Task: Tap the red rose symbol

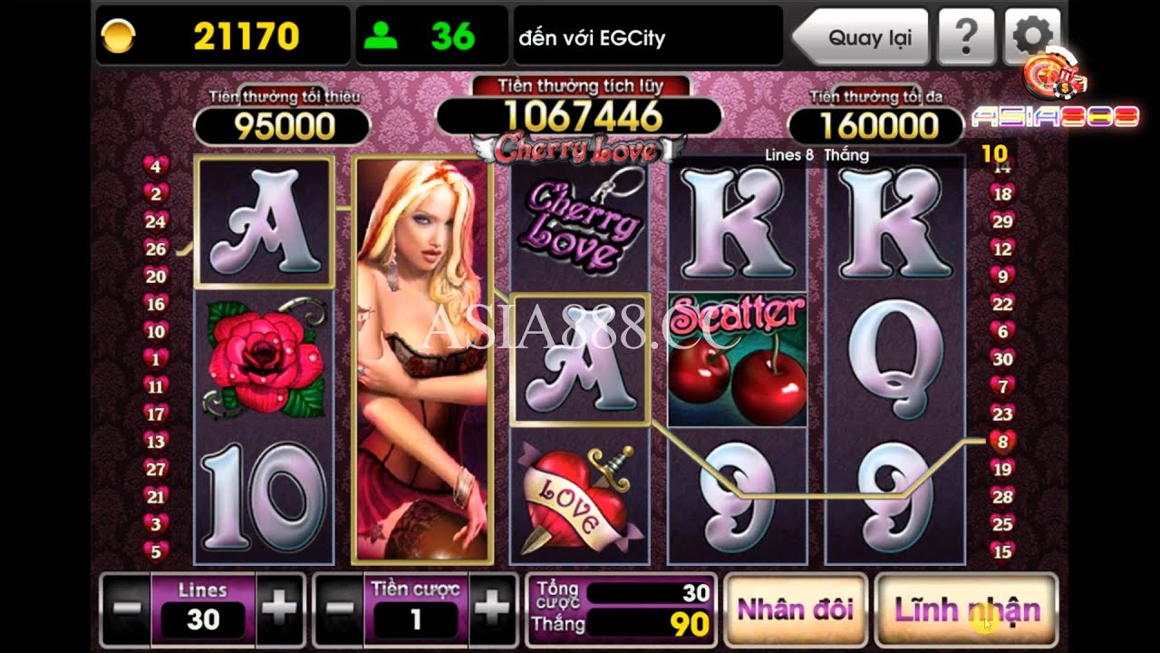Action: click(264, 359)
